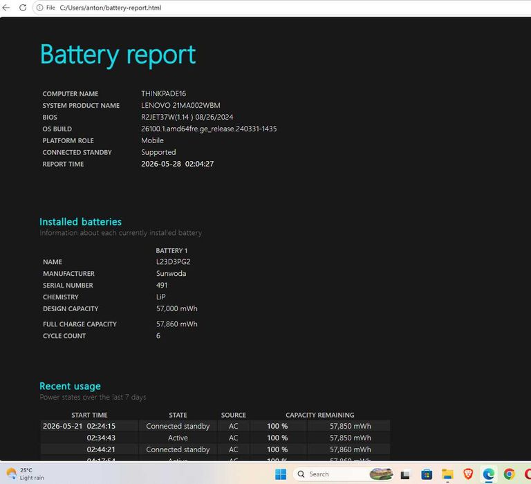Screen dimensions: 531x484
Task: Select report time '2026-05-28 02:04:27'
Action: [178, 164]
